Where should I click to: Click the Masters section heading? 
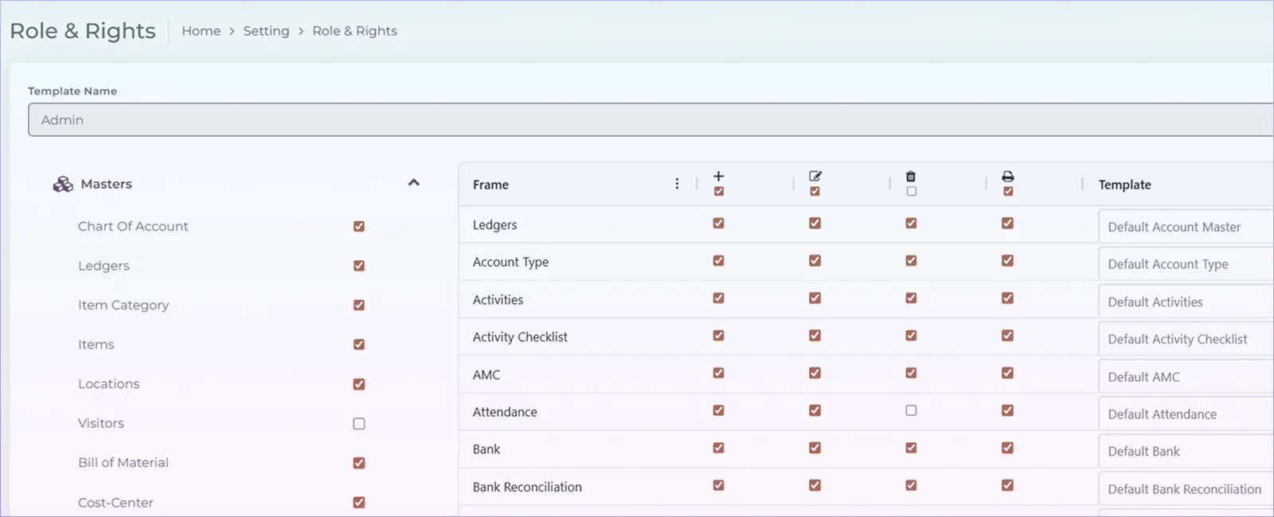pyautogui.click(x=106, y=184)
